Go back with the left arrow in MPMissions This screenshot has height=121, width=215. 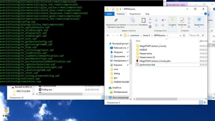pos(108,35)
